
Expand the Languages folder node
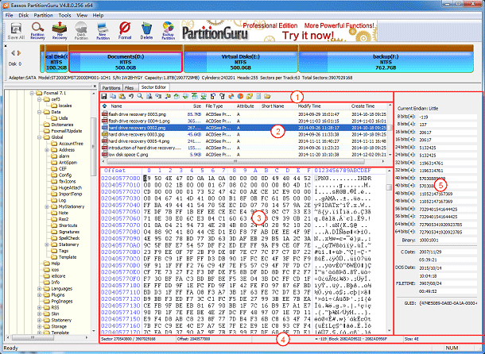coord(39,289)
